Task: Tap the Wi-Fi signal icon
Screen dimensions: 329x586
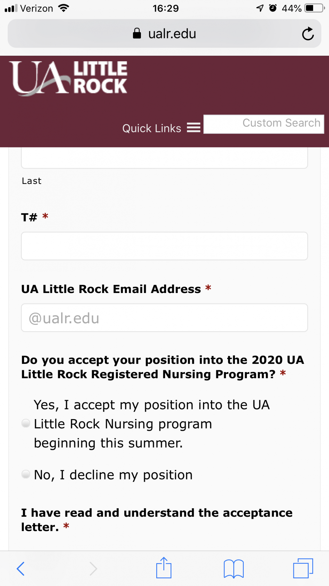Action: coord(63,8)
